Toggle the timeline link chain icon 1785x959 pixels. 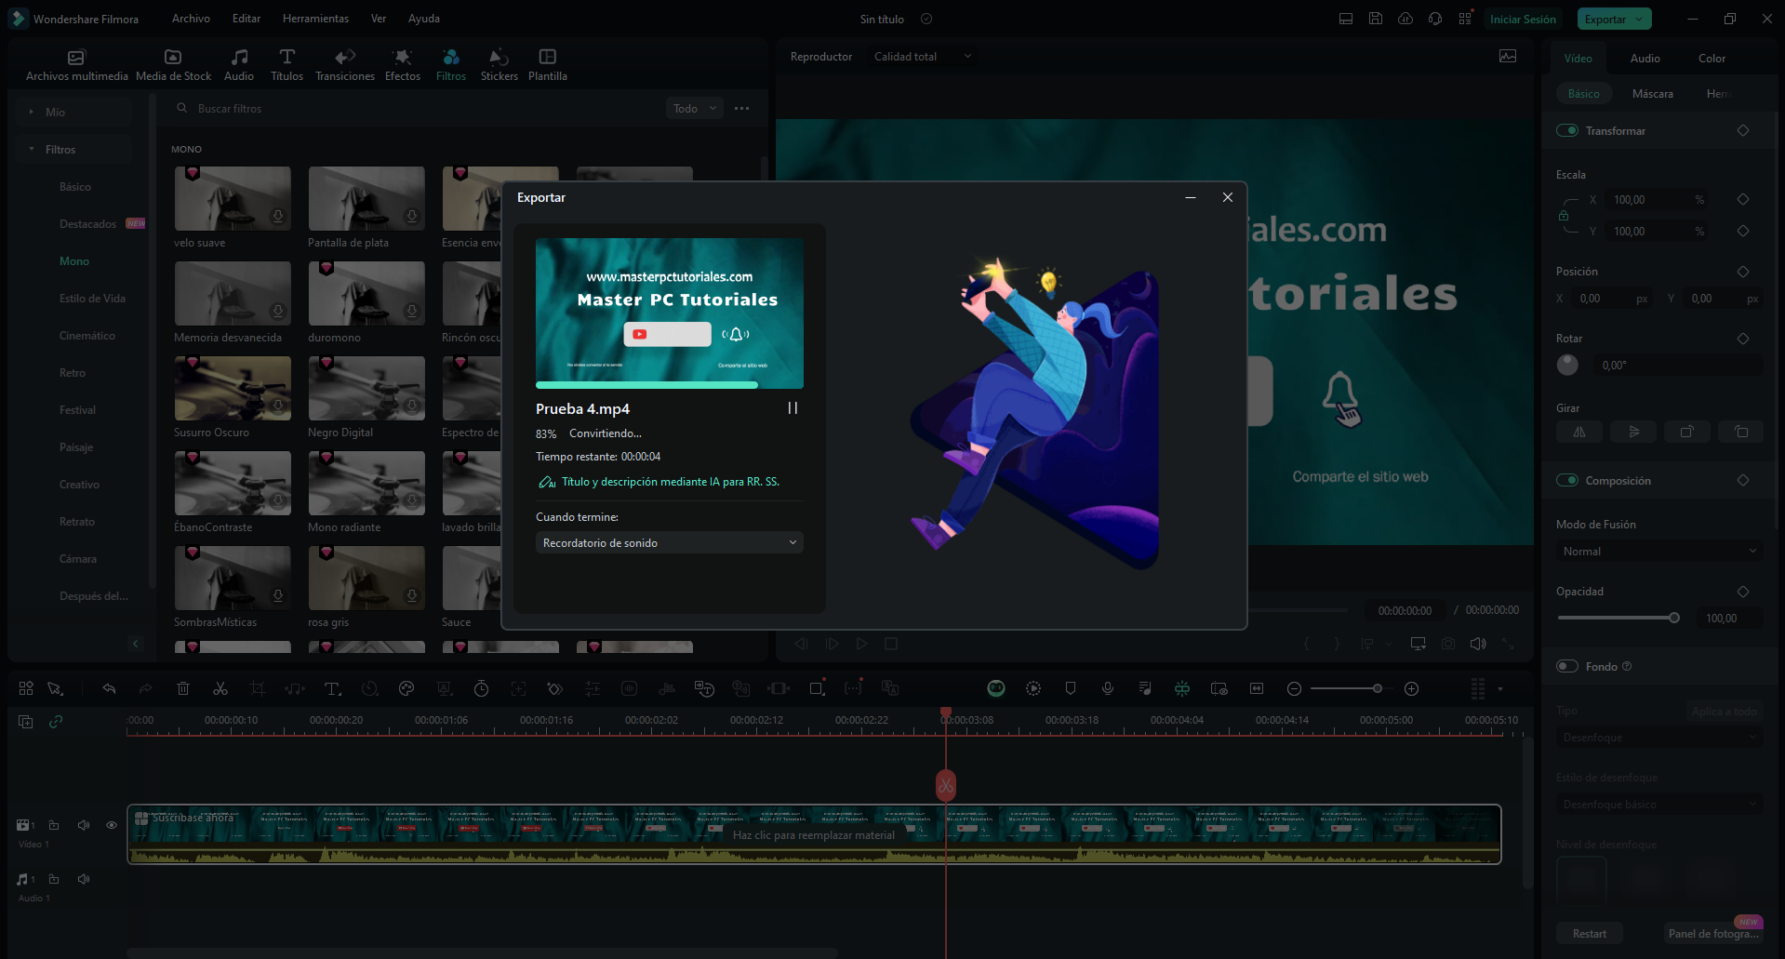(56, 722)
